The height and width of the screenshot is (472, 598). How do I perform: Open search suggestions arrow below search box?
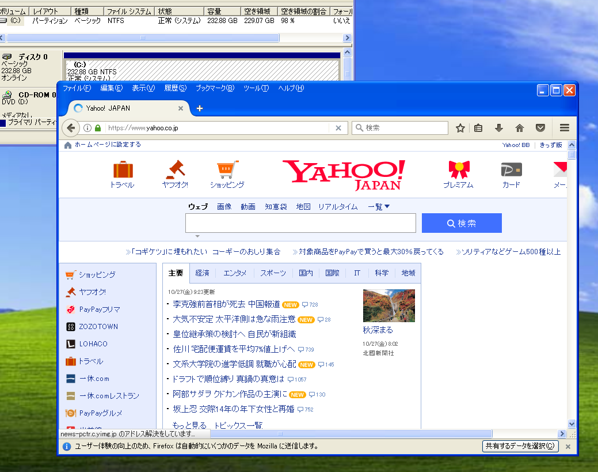197,236
